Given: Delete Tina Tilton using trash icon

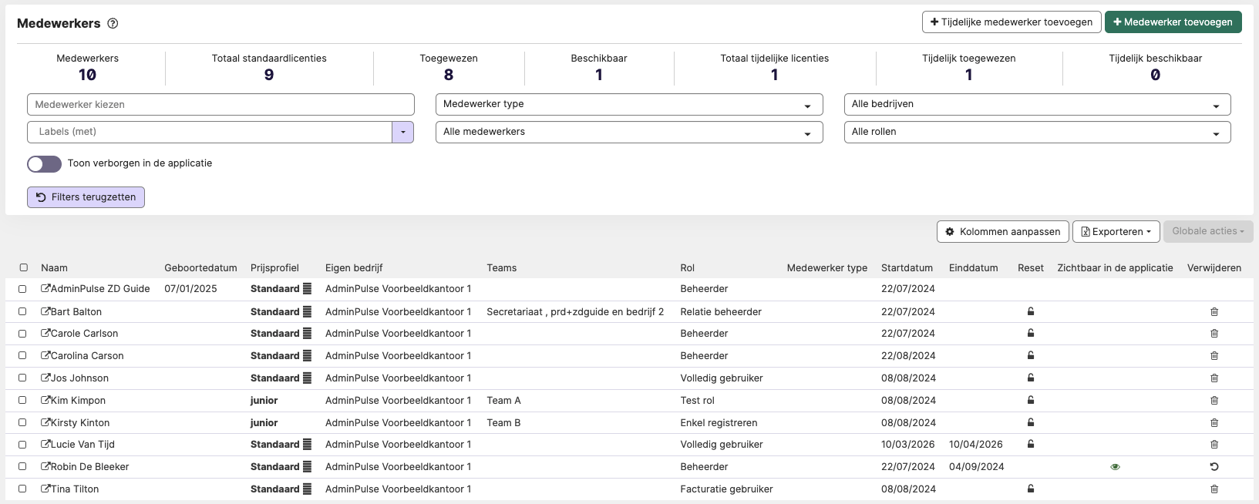Looking at the screenshot, I should pos(1214,489).
